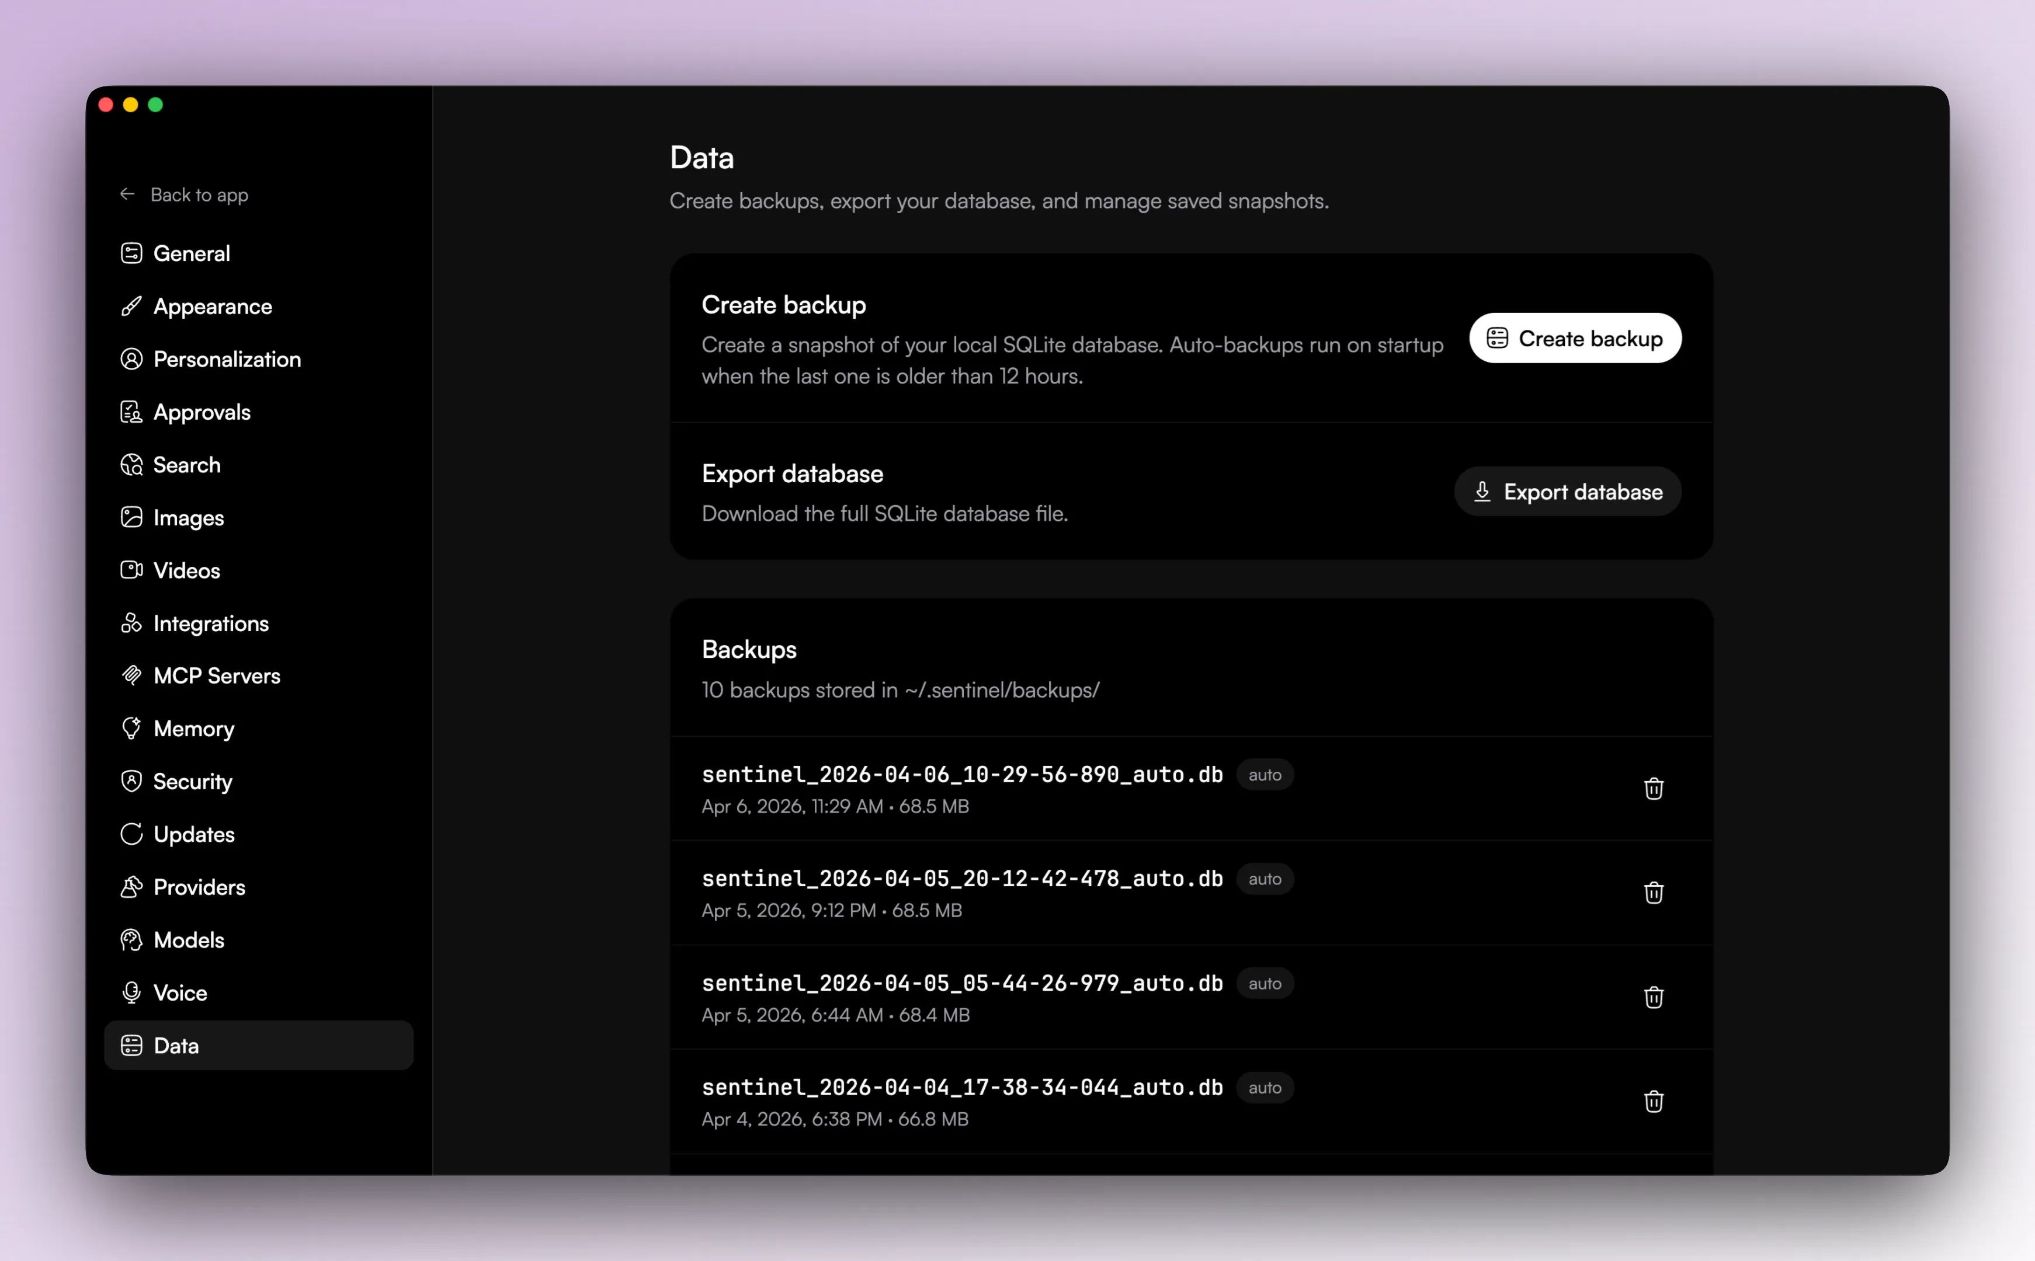Viewport: 2035px width, 1261px height.
Task: Click the Providers icon in sidebar
Action: point(131,887)
